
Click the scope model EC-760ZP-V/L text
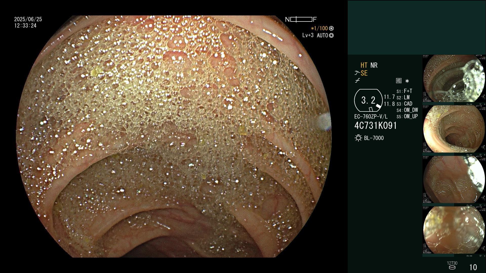(x=371, y=117)
